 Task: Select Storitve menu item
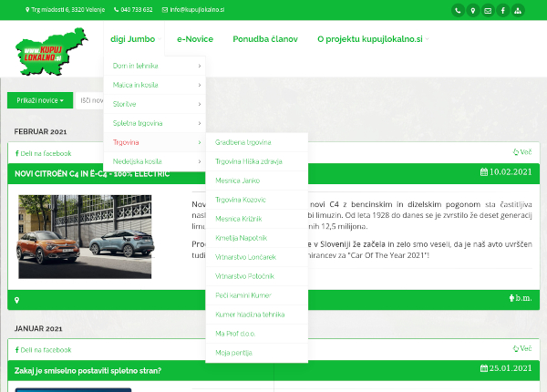click(155, 104)
